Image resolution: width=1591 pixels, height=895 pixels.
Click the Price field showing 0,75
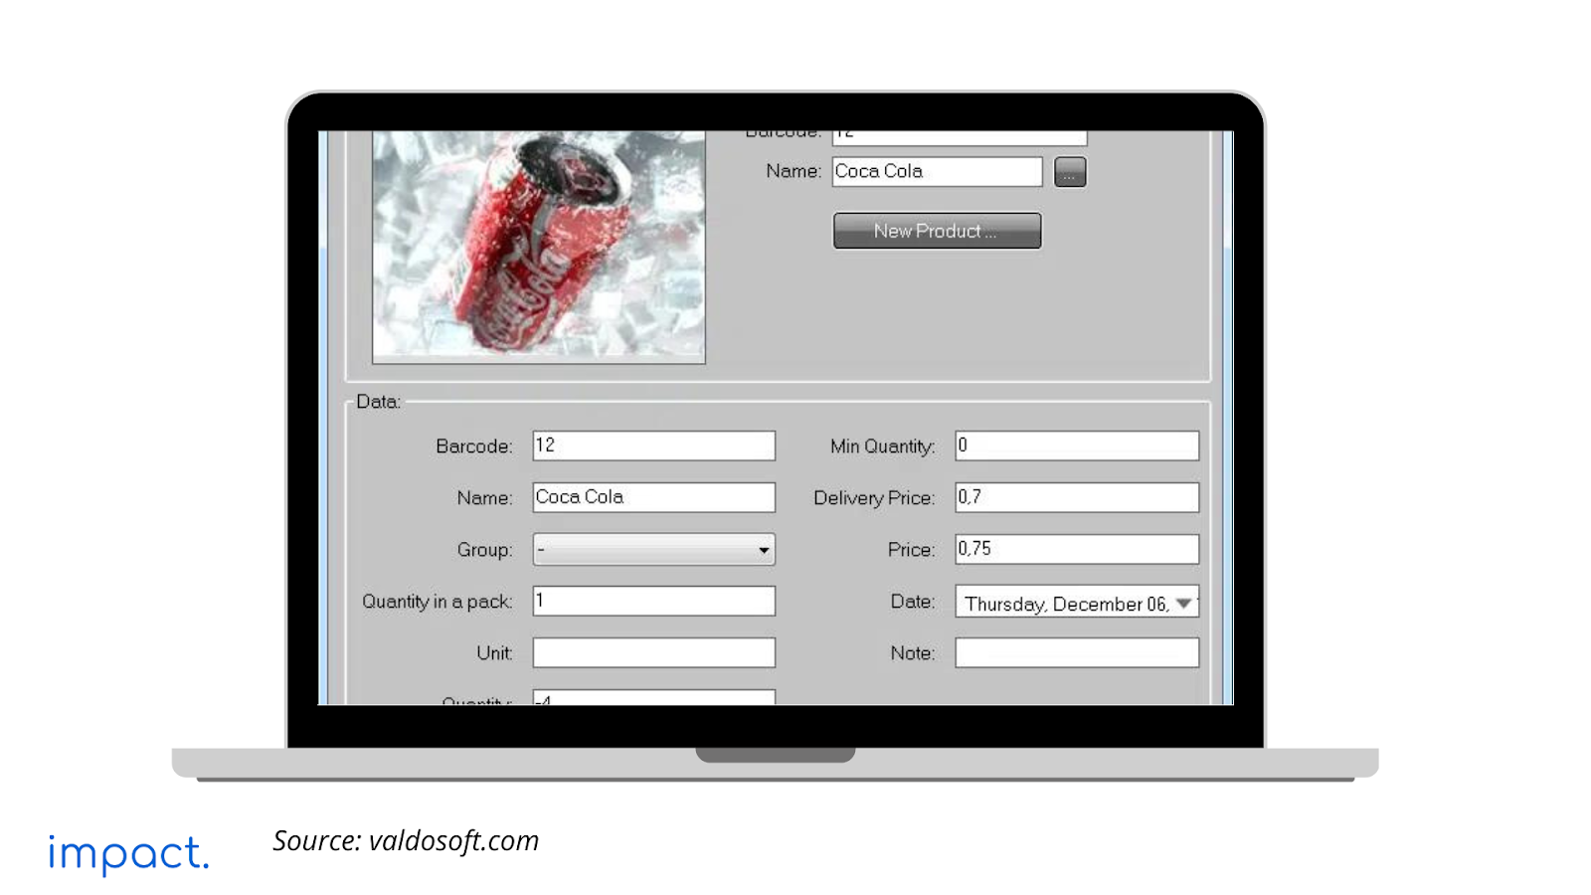click(1077, 549)
